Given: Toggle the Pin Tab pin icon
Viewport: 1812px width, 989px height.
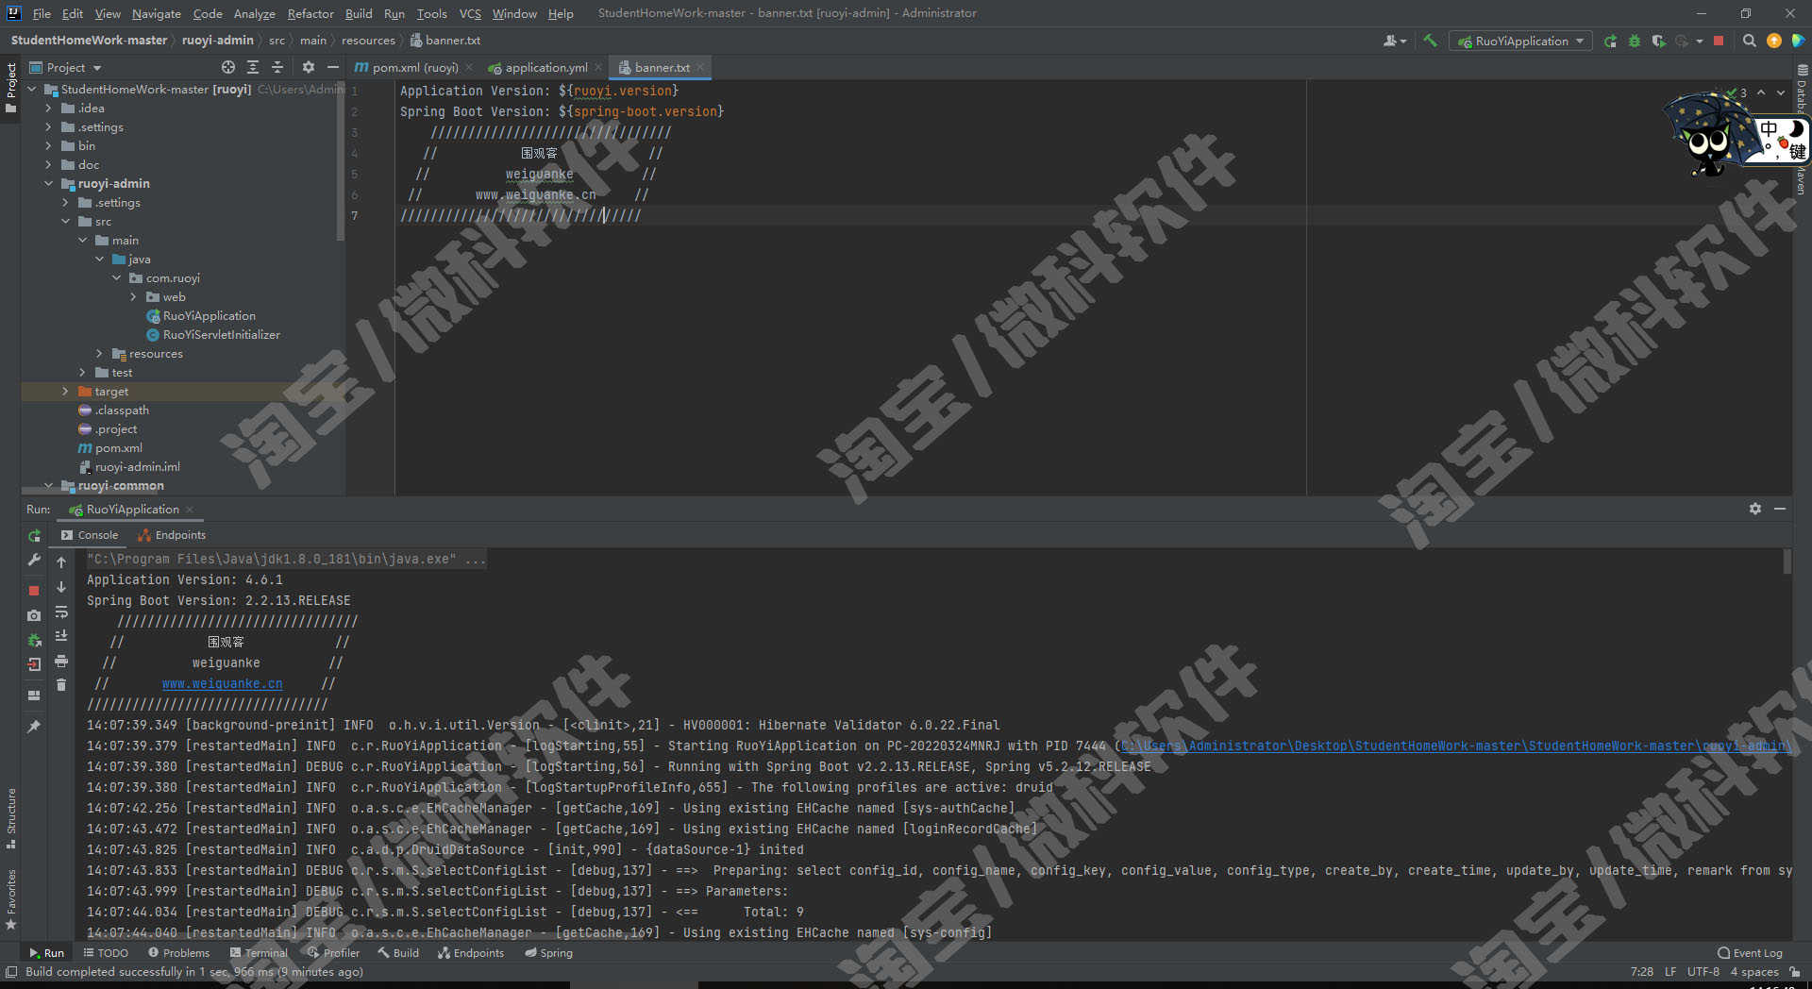Looking at the screenshot, I should [34, 727].
